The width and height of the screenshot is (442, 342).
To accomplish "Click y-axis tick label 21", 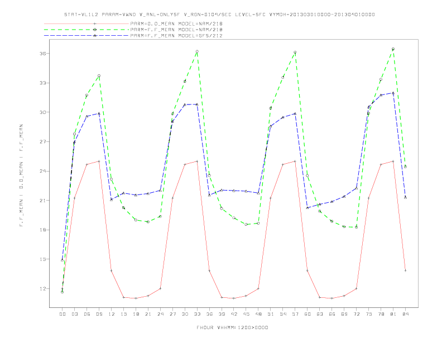I will point(42,201).
